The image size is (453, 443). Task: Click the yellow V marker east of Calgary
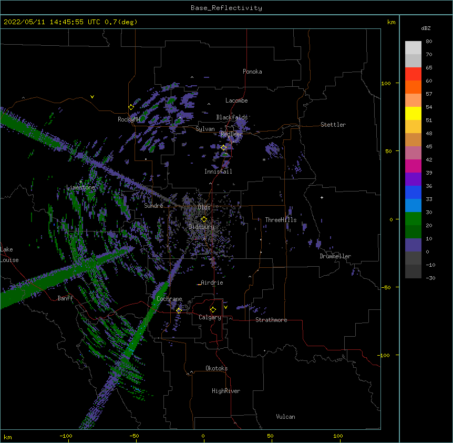point(225,307)
